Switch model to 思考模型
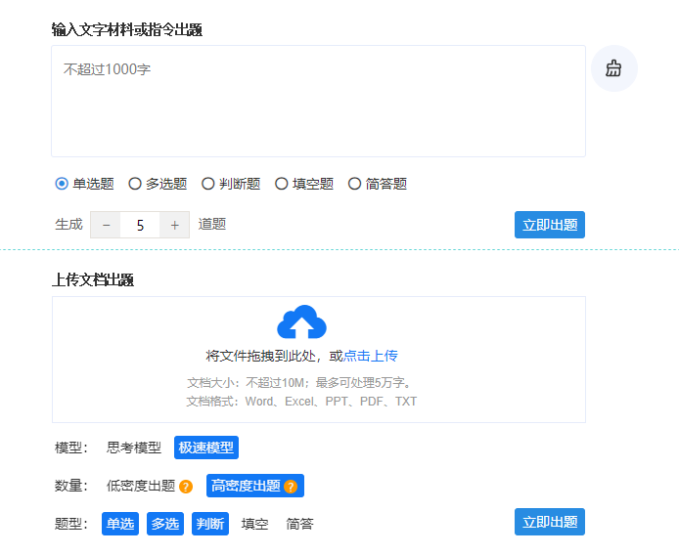The image size is (679, 555). point(134,448)
